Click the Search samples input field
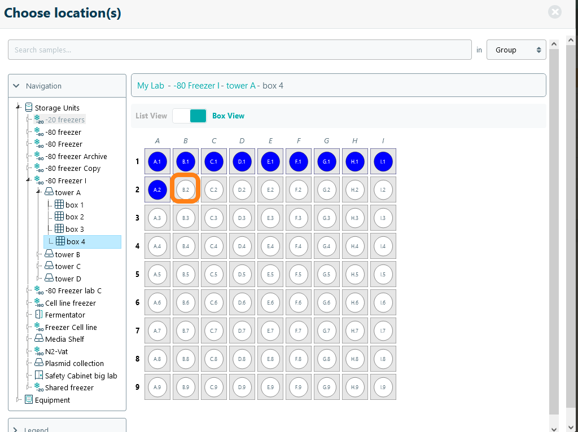 (x=239, y=50)
